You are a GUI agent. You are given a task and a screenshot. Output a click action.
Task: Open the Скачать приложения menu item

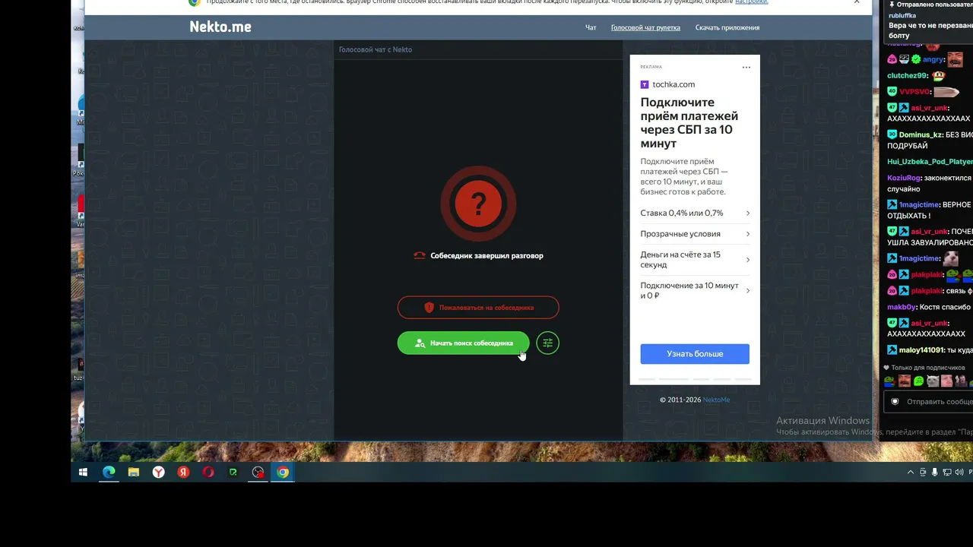point(727,28)
